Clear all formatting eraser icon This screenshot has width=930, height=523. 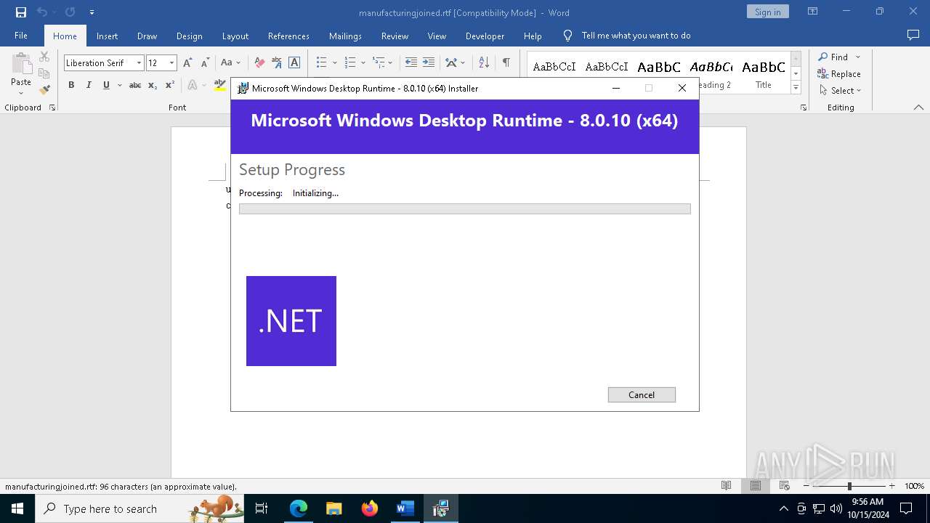(x=259, y=63)
